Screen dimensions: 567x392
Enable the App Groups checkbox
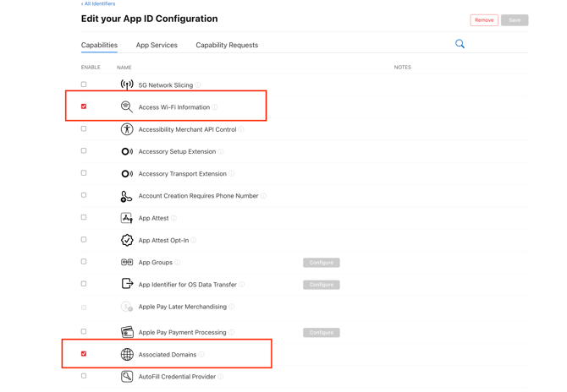tap(84, 262)
